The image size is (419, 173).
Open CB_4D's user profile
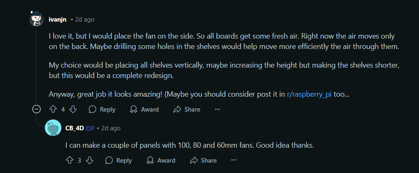point(75,128)
